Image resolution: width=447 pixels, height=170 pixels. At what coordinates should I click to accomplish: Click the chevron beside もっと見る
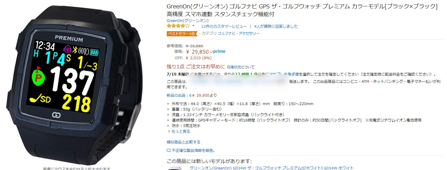(169, 132)
